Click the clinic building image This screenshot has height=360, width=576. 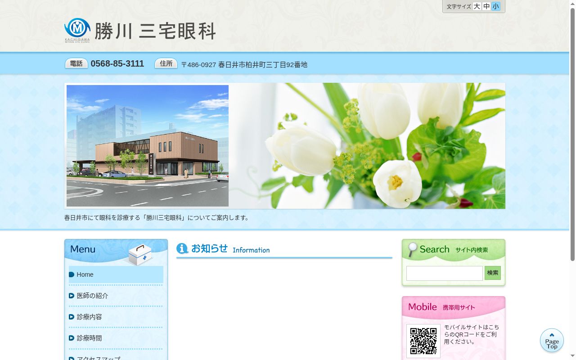pos(148,146)
